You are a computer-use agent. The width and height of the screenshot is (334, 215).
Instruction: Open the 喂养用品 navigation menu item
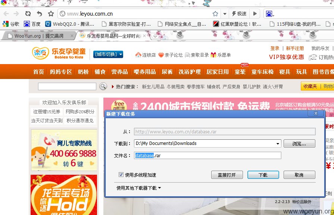(145, 72)
